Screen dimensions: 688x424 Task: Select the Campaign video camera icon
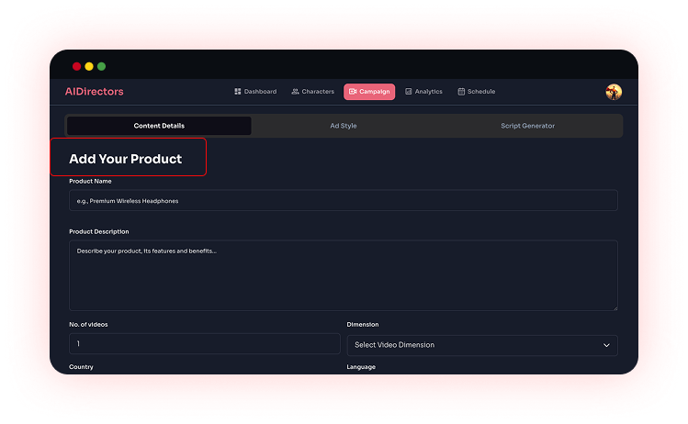tap(353, 92)
